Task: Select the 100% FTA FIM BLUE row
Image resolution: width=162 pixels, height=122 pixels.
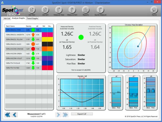Action: (x=29, y=63)
